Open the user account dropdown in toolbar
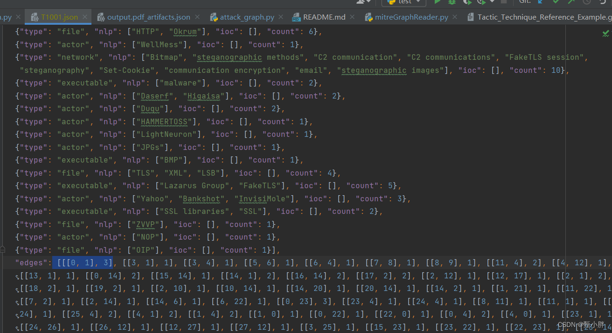The width and height of the screenshot is (612, 333). click(x=364, y=2)
